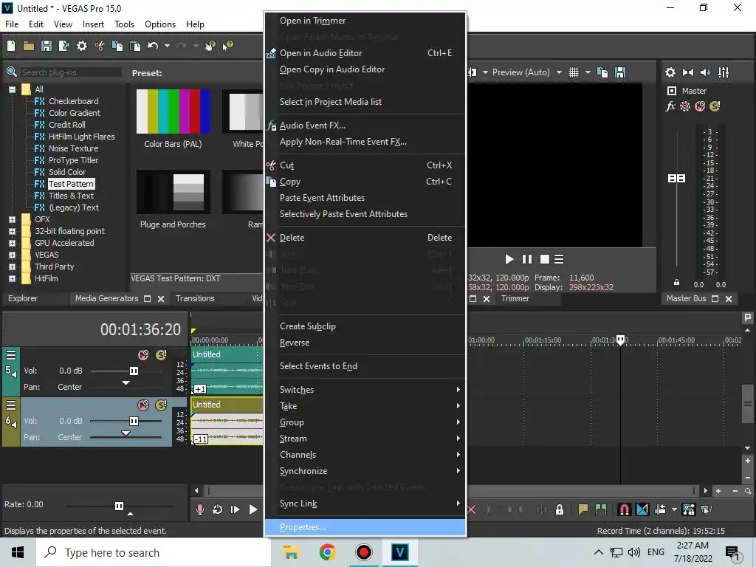Switch to the Transitions tab
Viewport: 756px width, 567px height.
click(195, 298)
